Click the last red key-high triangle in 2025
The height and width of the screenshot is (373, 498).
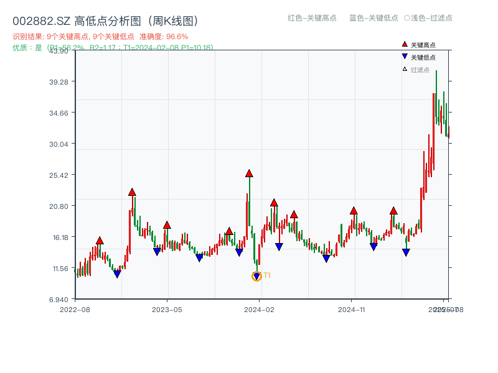point(393,211)
